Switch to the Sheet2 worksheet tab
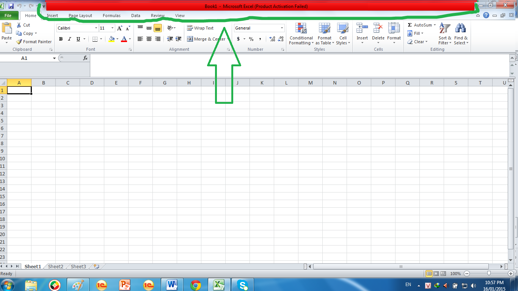Image resolution: width=518 pixels, height=291 pixels. pyautogui.click(x=56, y=266)
